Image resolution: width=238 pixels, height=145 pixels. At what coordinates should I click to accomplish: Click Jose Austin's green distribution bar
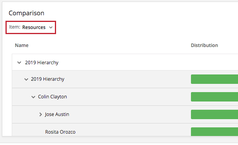[x=214, y=114]
